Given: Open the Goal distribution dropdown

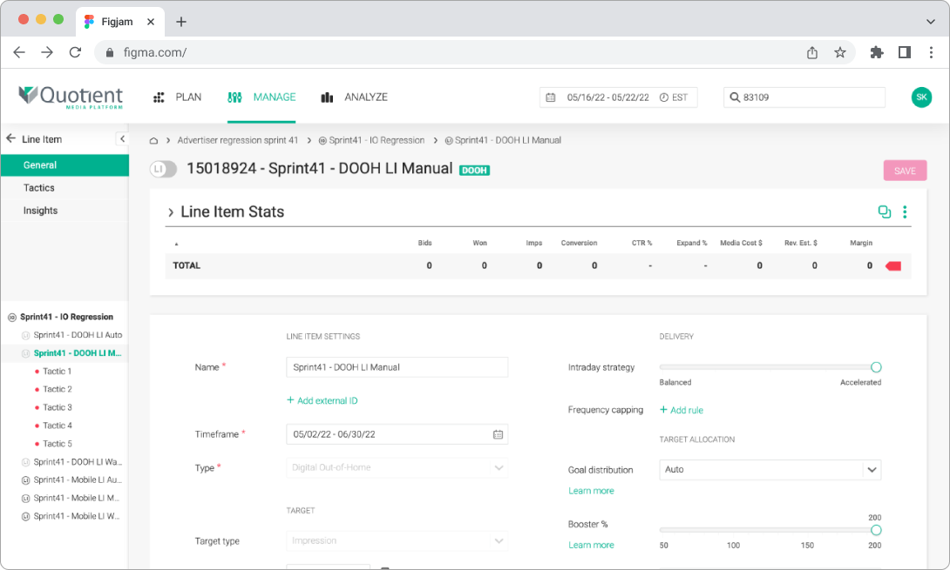Looking at the screenshot, I should (770, 470).
